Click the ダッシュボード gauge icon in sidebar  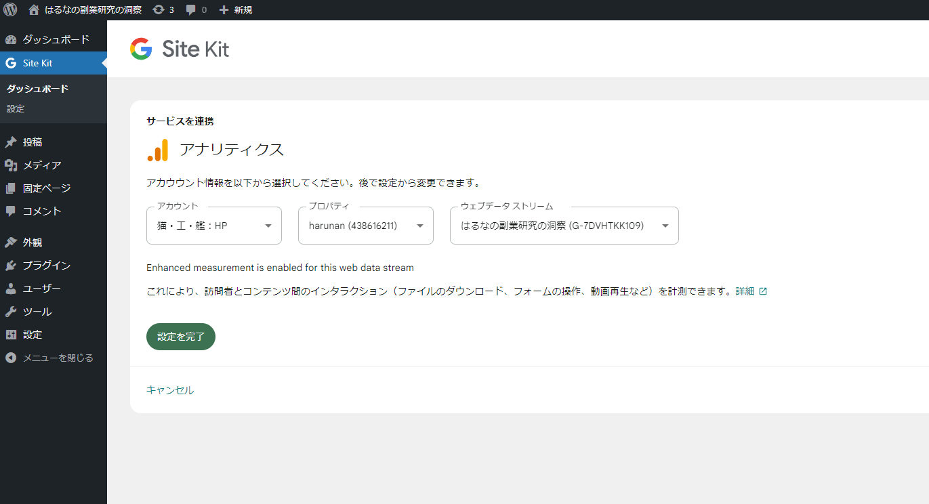(x=11, y=40)
